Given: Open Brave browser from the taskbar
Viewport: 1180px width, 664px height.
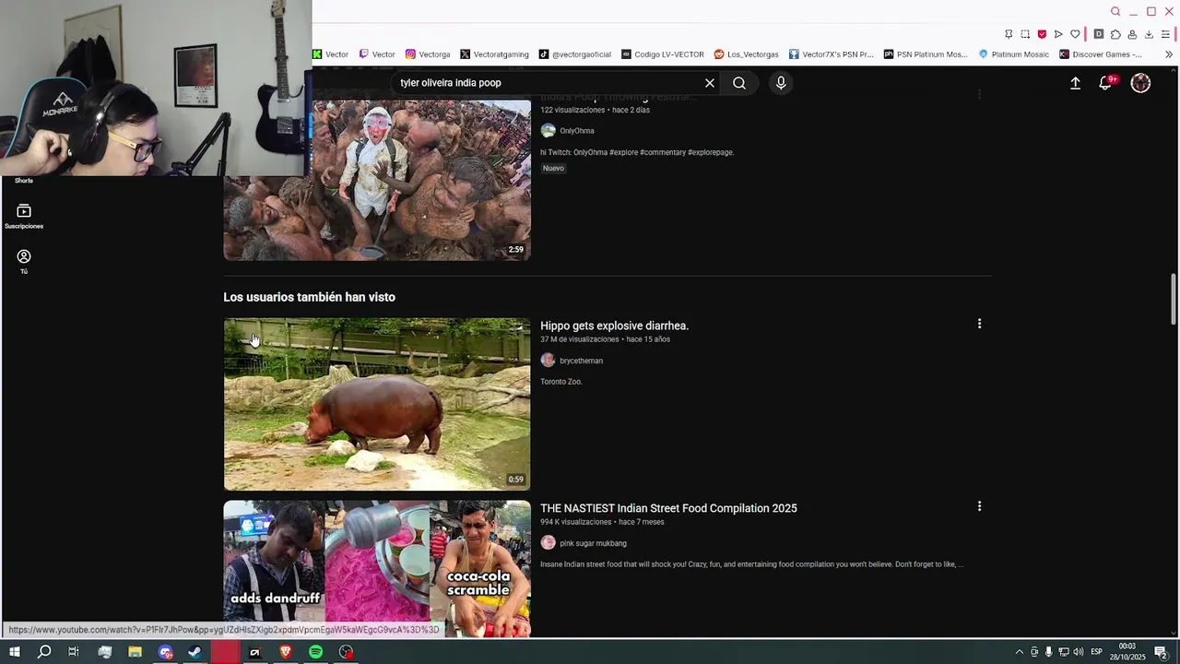Looking at the screenshot, I should pos(285,652).
